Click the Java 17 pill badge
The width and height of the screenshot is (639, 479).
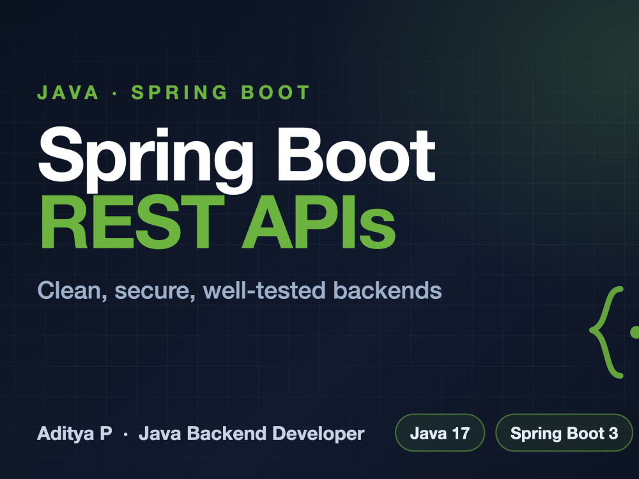tap(440, 433)
